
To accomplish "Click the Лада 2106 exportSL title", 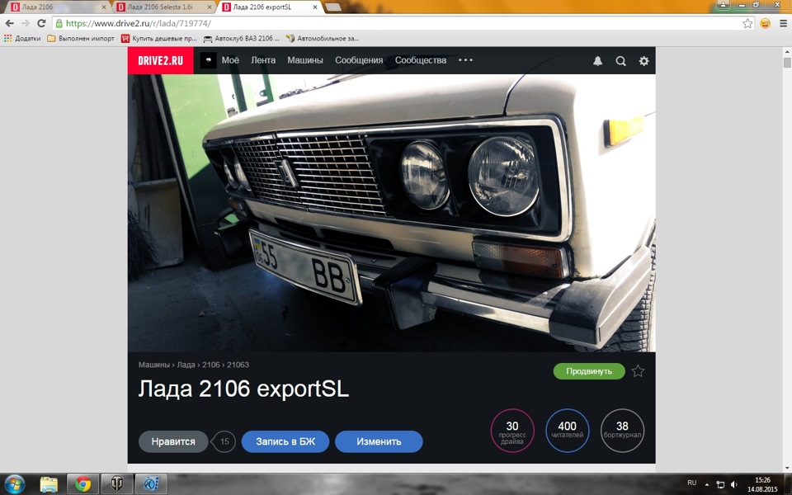I will [243, 389].
